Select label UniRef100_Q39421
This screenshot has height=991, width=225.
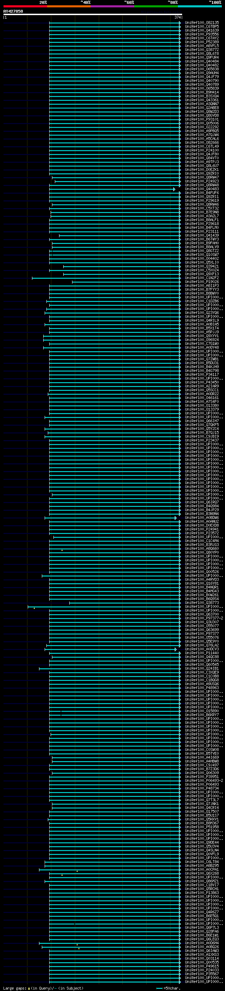pos(202,266)
